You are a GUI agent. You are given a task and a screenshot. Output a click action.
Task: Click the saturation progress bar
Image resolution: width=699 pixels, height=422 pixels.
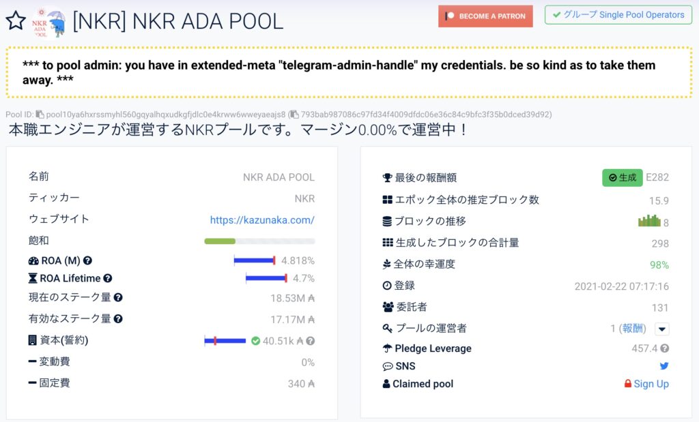click(x=259, y=241)
